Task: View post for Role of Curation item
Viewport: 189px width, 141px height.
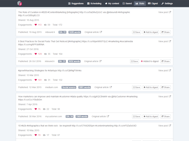Action: coord(164,12)
